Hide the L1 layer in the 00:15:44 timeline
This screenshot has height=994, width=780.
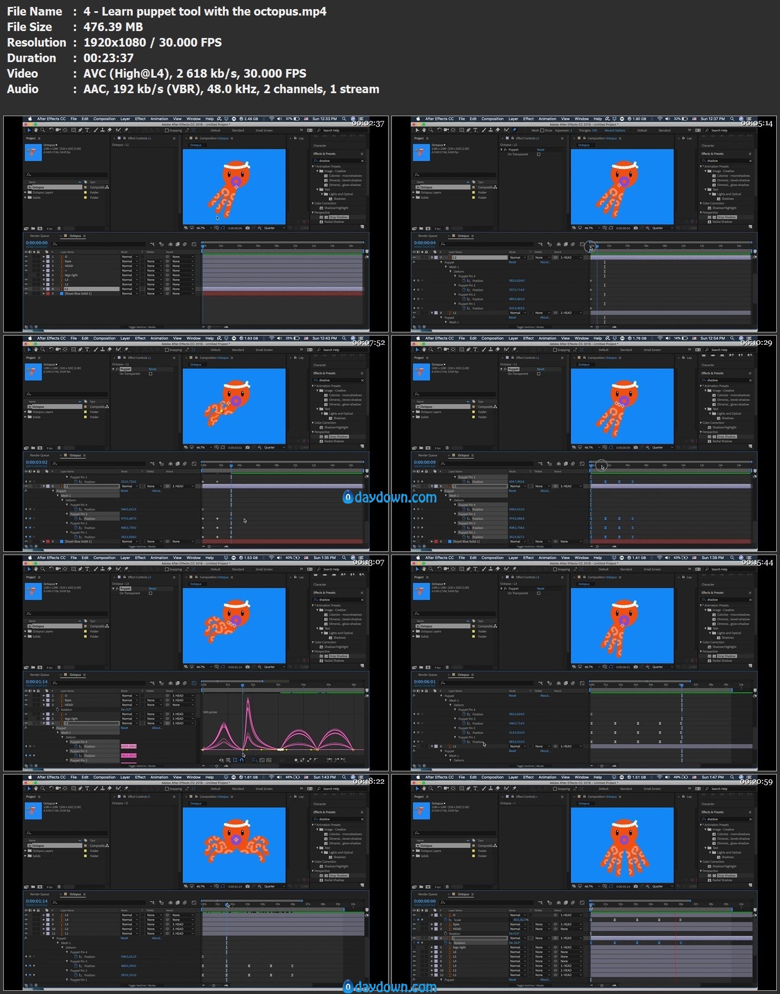pos(414,746)
